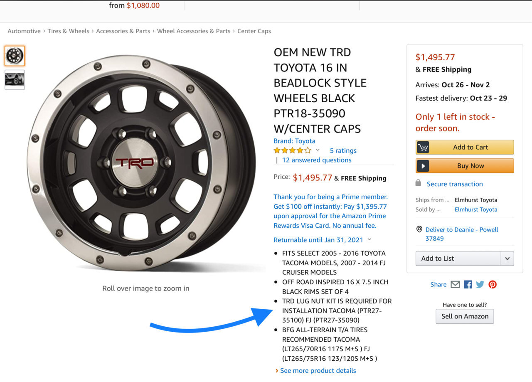Open the Add to List dropdown arrow

click(x=507, y=259)
